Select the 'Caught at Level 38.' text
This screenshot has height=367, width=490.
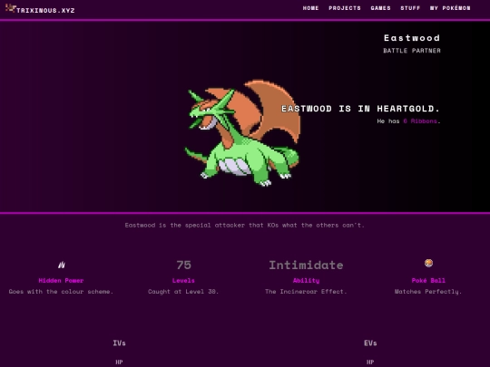pos(183,292)
